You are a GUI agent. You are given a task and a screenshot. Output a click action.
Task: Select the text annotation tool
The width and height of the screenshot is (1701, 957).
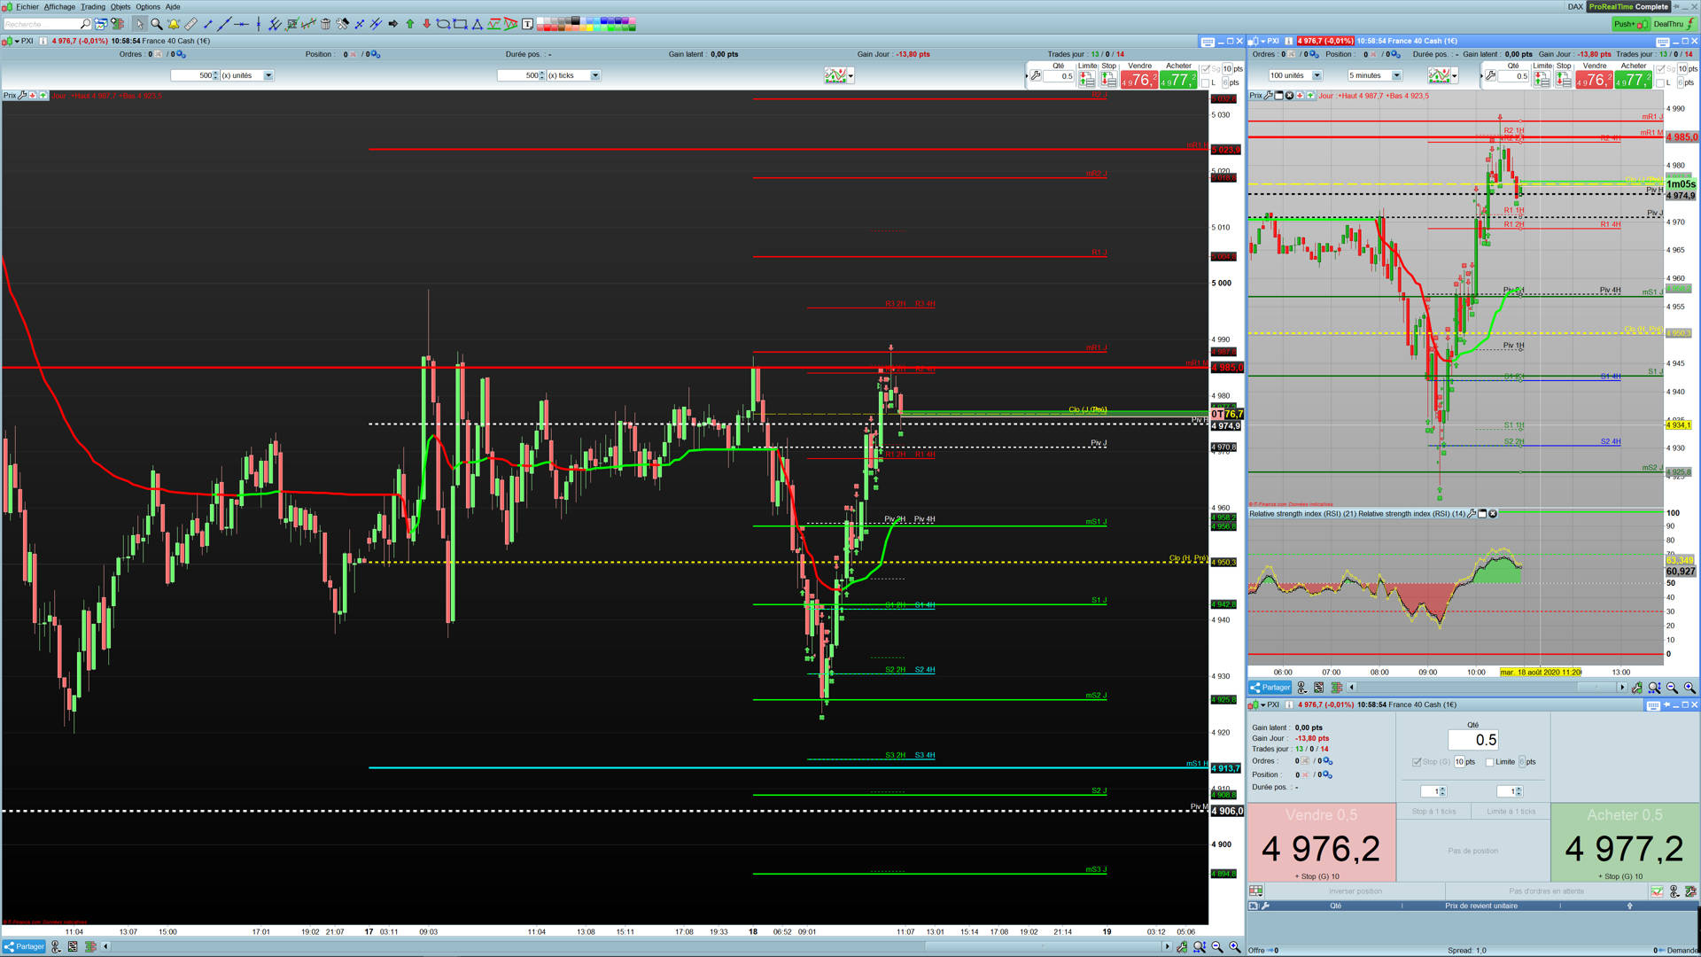point(527,24)
